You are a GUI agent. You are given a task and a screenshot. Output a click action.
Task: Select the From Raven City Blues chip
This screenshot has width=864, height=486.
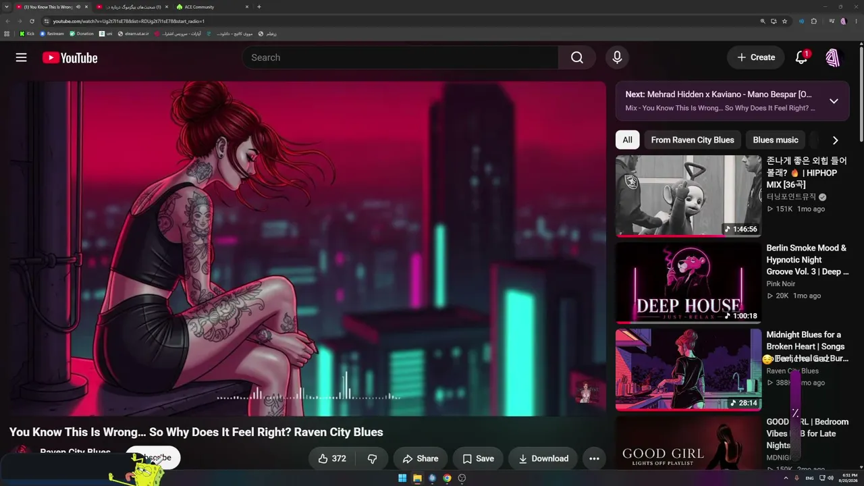pos(693,140)
